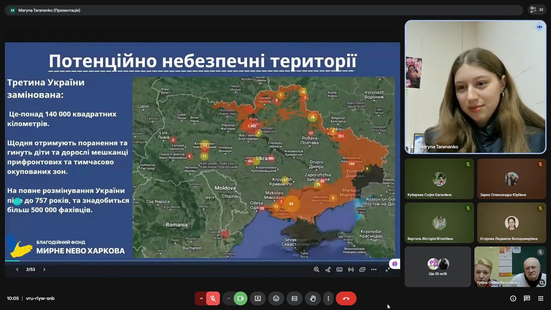Open the chat panel

(x=527, y=299)
